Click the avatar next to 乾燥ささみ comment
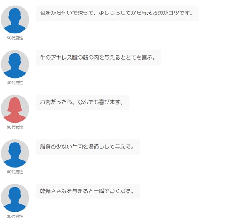 click(15, 198)
